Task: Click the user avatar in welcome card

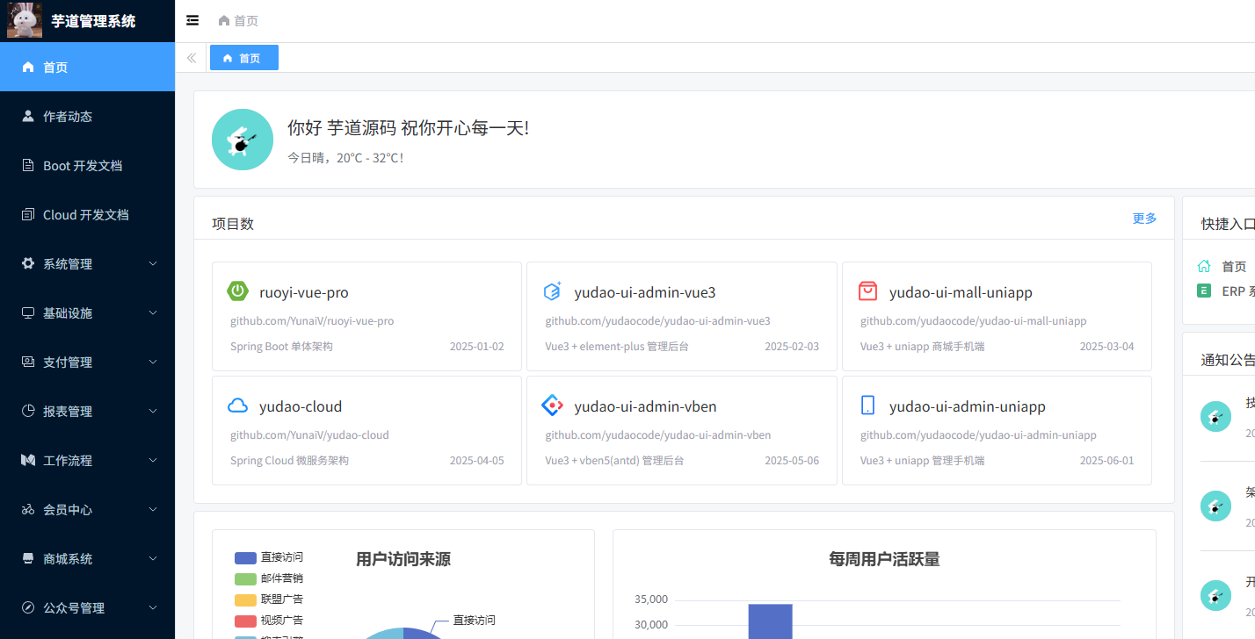Action: click(x=243, y=140)
